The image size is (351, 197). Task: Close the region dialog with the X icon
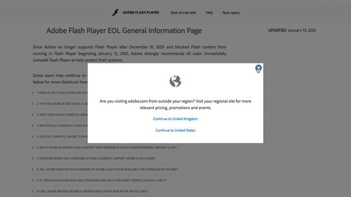(x=258, y=68)
